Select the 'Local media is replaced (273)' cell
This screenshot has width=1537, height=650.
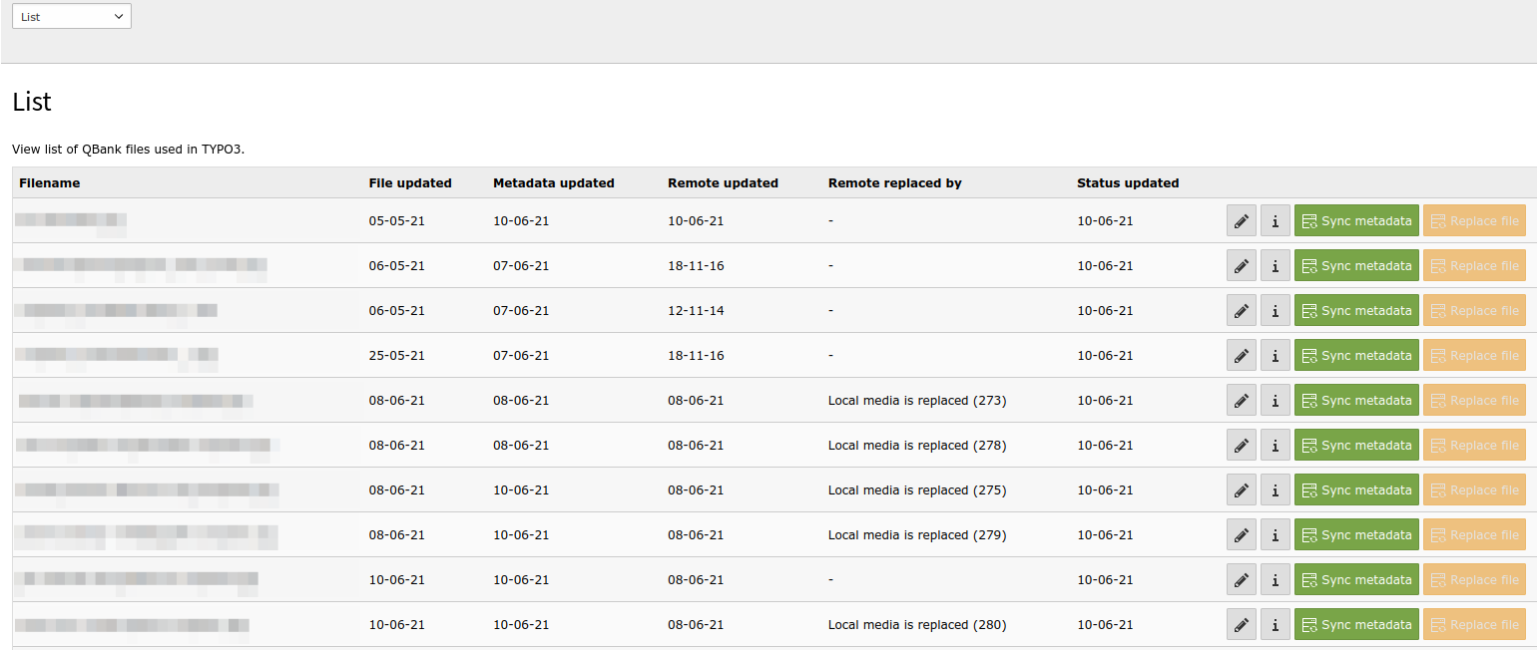point(917,401)
